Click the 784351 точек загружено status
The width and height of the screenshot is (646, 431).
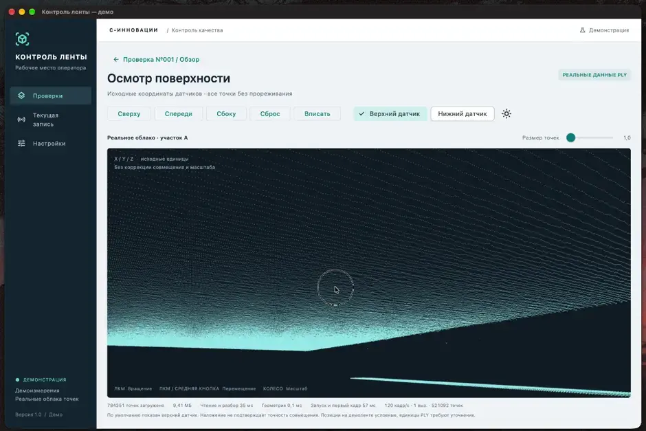tap(135, 406)
